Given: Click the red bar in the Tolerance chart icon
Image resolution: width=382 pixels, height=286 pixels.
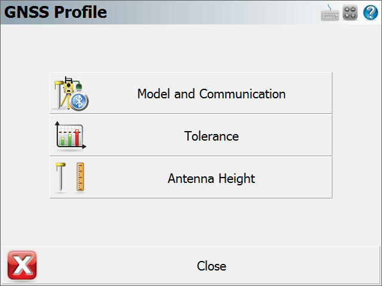Looking at the screenshot, I should click(77, 138).
